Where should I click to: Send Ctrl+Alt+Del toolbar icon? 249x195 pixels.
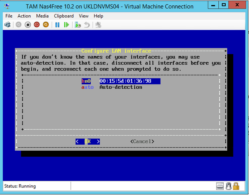point(8,25)
